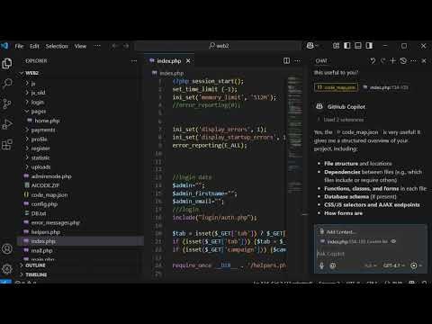Open the Search view in activity bar
Viewport: 432px width, 324px height.
tap(7, 84)
